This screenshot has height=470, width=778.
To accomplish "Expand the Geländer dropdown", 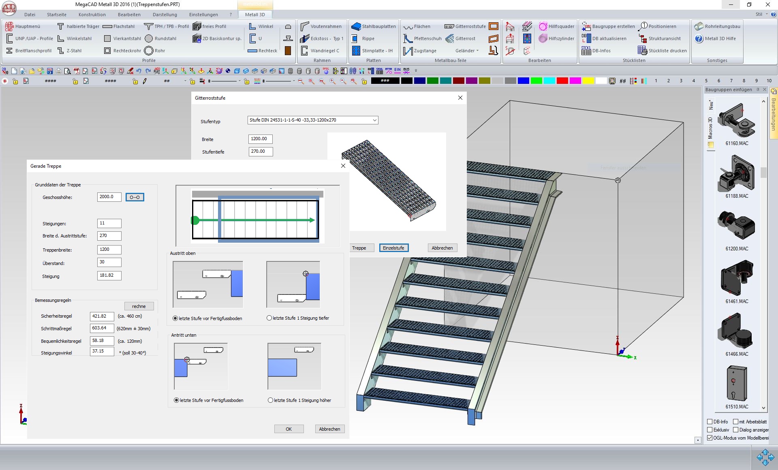I will 467,51.
